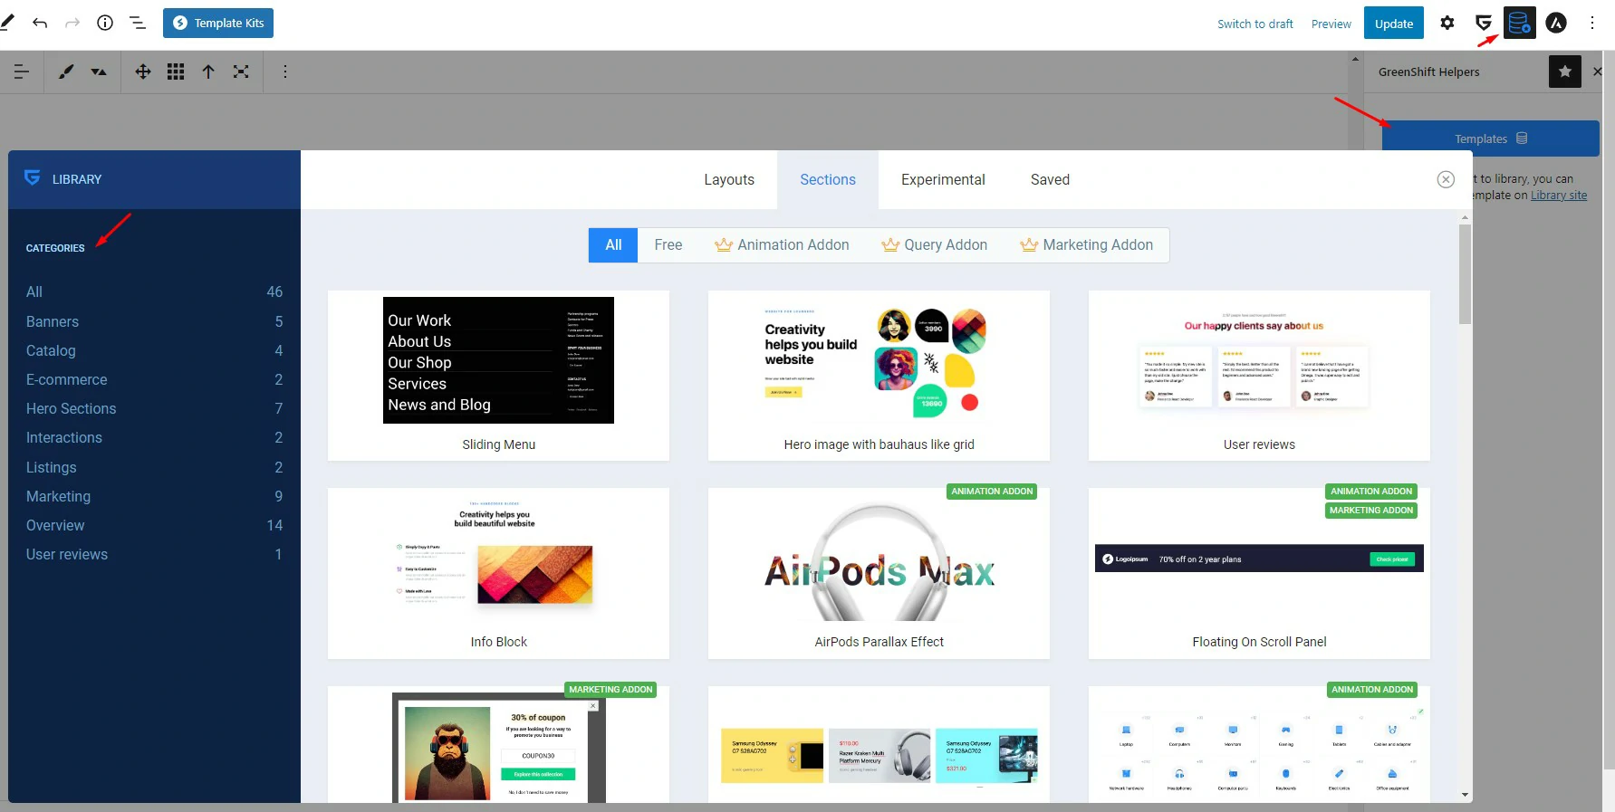Open the User reviews template card

coord(1259,375)
